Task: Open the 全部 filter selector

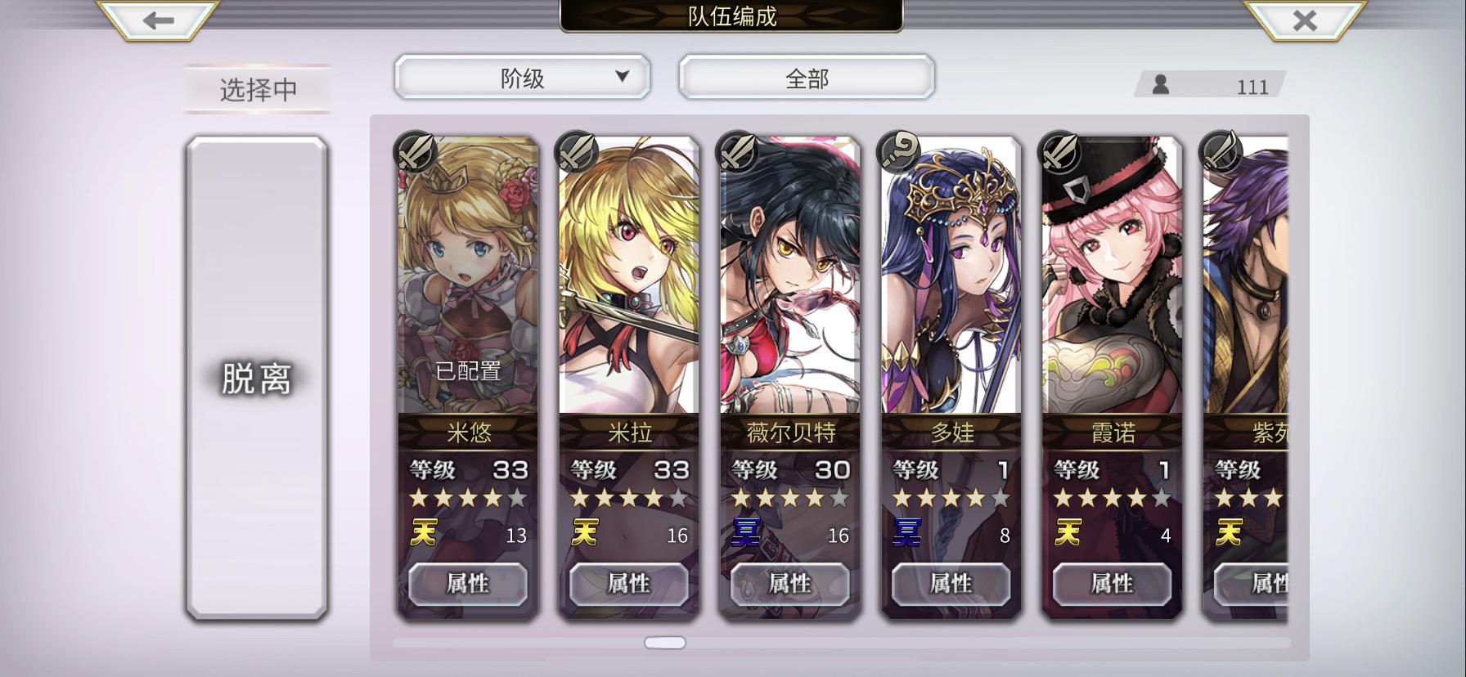Action: [807, 78]
